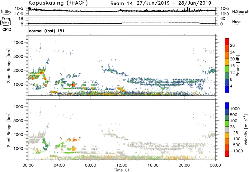Click the '04:00' time axis tick label
The width and height of the screenshot is (249, 172).
pyautogui.click(x=59, y=165)
